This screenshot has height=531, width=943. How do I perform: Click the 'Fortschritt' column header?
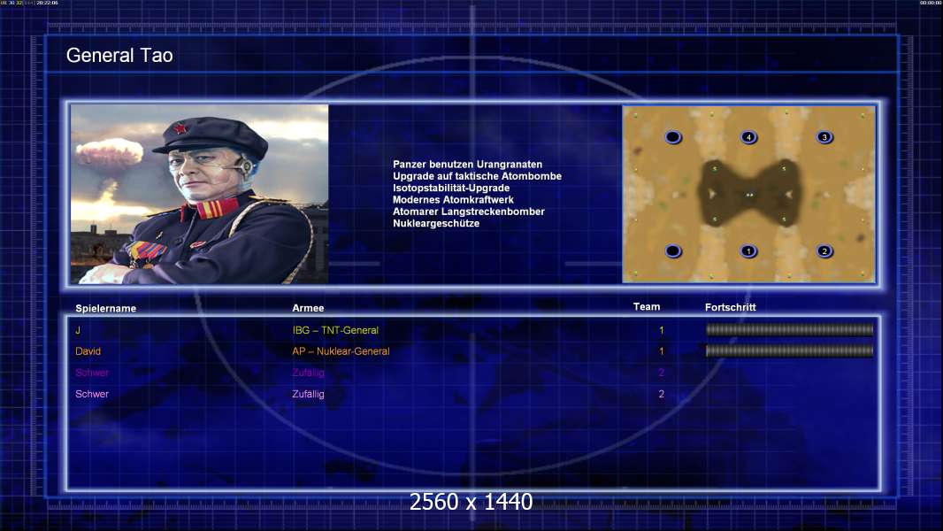coord(730,307)
